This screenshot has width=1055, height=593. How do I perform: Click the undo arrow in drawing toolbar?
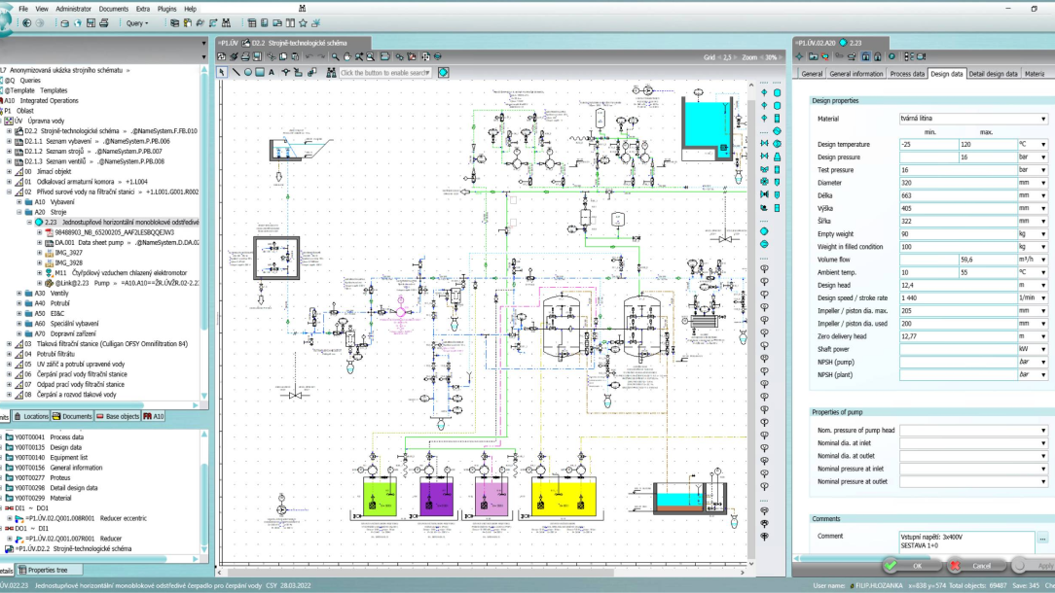click(309, 57)
